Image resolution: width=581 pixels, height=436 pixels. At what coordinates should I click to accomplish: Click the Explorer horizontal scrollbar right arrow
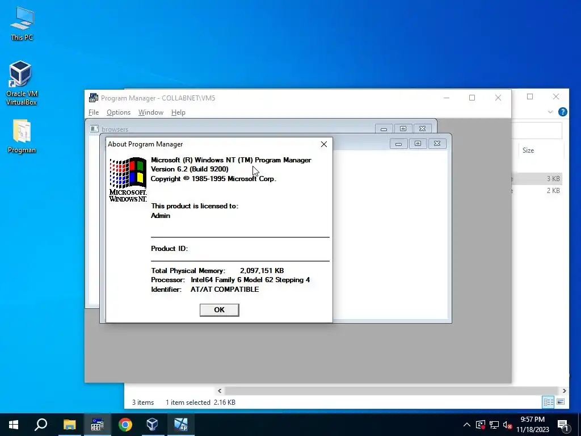565,391
